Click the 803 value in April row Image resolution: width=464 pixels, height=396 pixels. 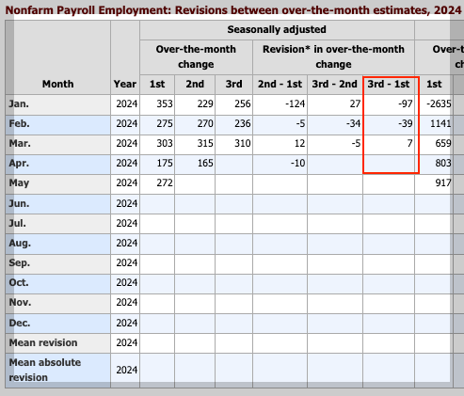tap(443, 163)
